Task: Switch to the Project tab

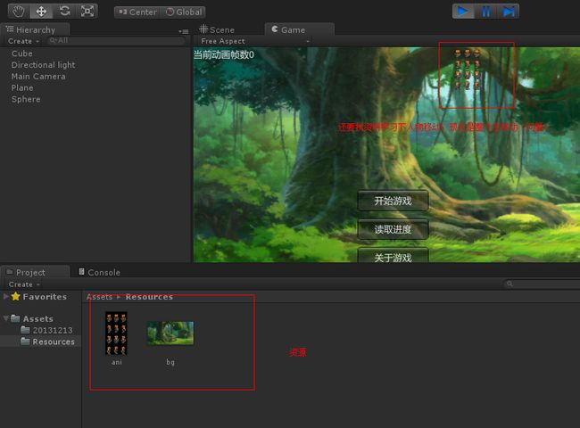Action: [x=35, y=272]
